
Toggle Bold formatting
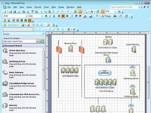pyautogui.click(x=46, y=16)
